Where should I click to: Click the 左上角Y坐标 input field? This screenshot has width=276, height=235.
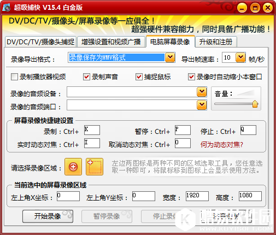[144, 196]
